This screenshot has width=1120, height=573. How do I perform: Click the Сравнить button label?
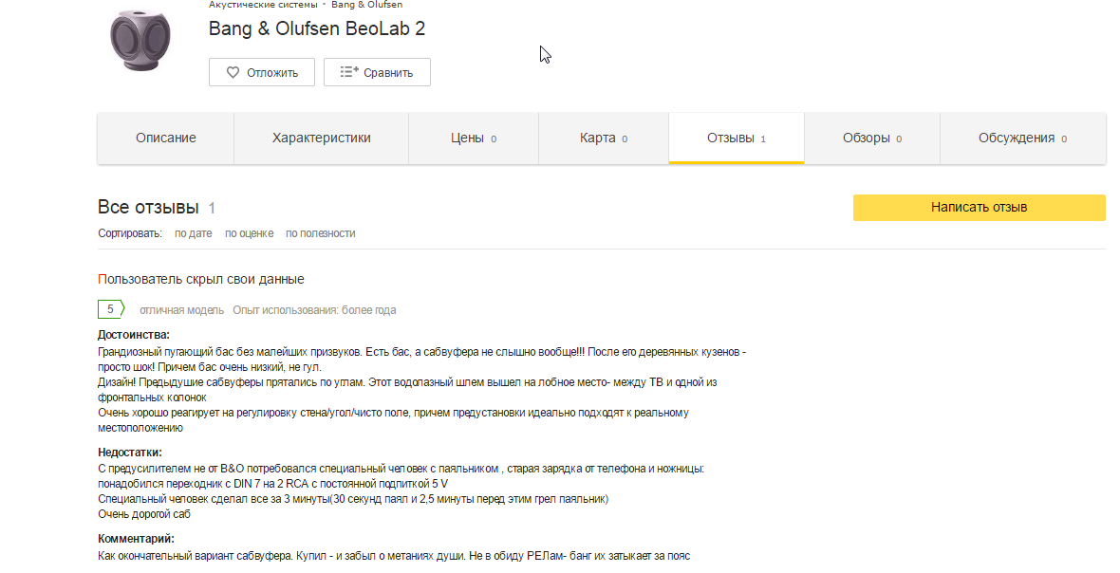(x=388, y=73)
